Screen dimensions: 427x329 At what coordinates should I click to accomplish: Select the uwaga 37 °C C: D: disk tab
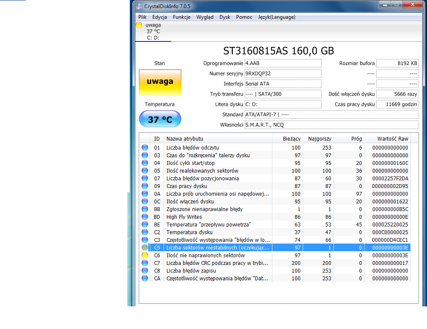(153, 31)
